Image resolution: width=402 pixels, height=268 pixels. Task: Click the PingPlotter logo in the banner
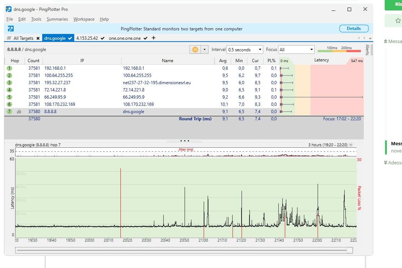click(x=11, y=29)
